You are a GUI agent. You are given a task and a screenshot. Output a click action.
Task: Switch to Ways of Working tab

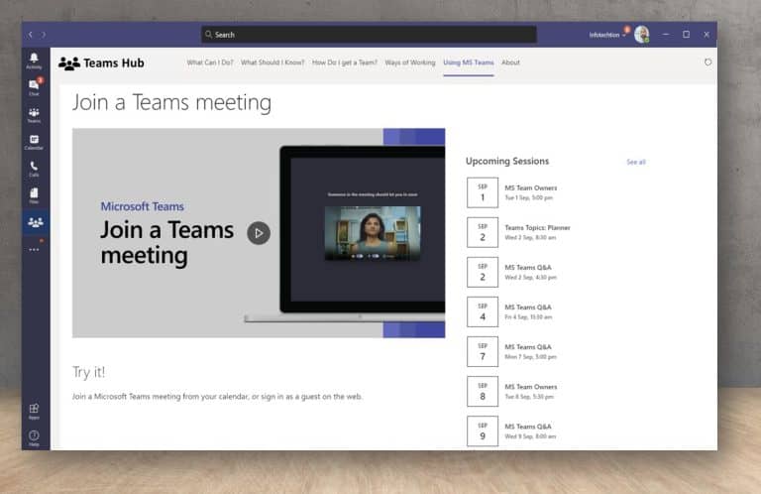[x=409, y=62]
